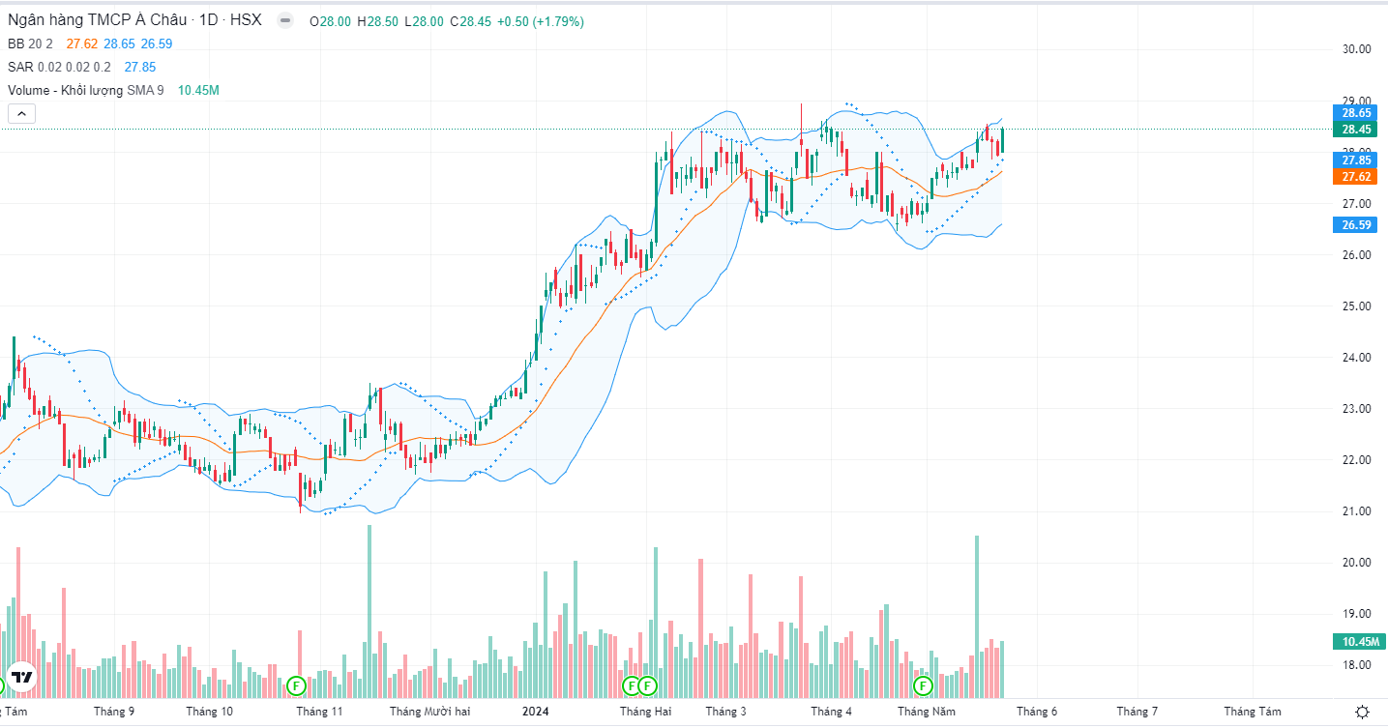Select the Volume - Khối lượng SMA 9 legend
Image resolution: width=1388 pixels, height=728 pixels.
coord(86,90)
